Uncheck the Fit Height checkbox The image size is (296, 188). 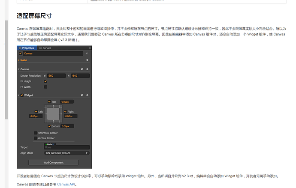(45, 81)
